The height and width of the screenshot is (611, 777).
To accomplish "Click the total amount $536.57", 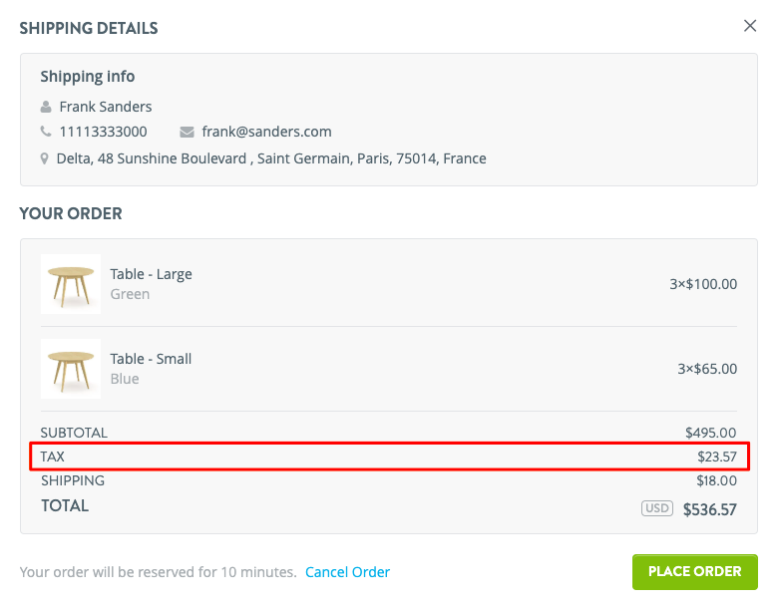I will [x=709, y=509].
